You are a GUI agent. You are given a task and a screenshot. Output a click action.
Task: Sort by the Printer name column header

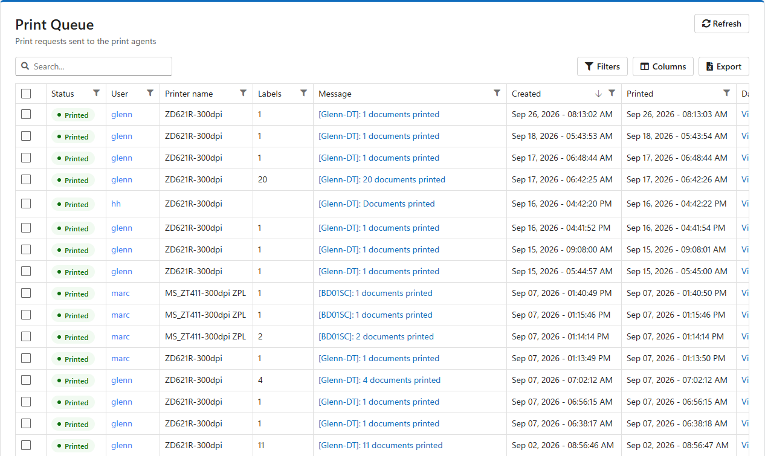point(189,94)
